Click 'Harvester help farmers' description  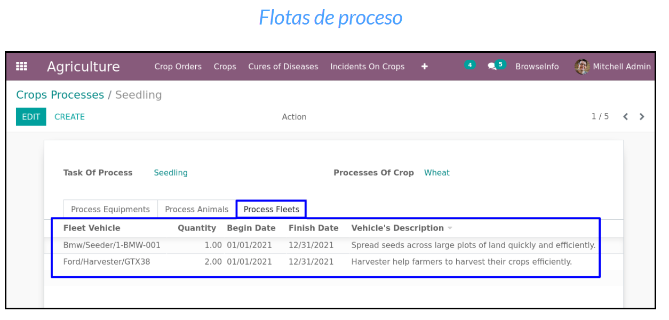tap(461, 262)
